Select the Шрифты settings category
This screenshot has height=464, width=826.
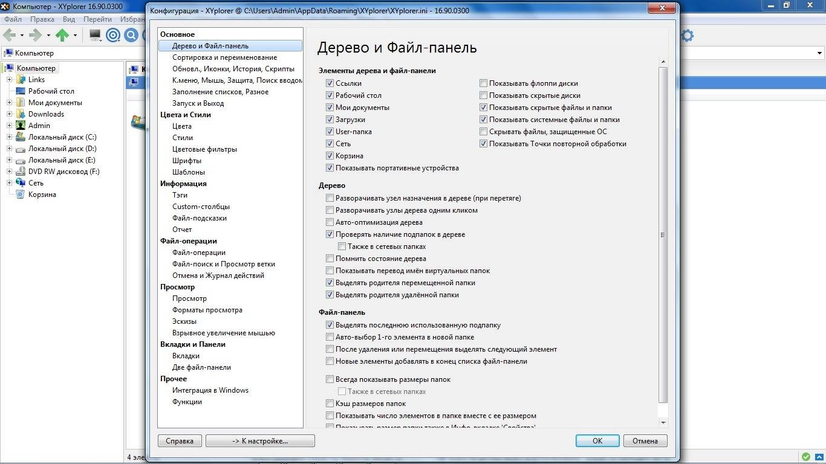(187, 161)
